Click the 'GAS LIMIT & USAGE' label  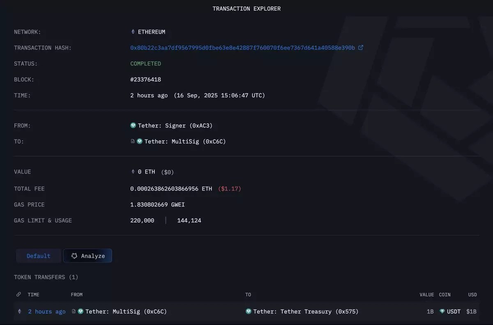pyautogui.click(x=43, y=220)
